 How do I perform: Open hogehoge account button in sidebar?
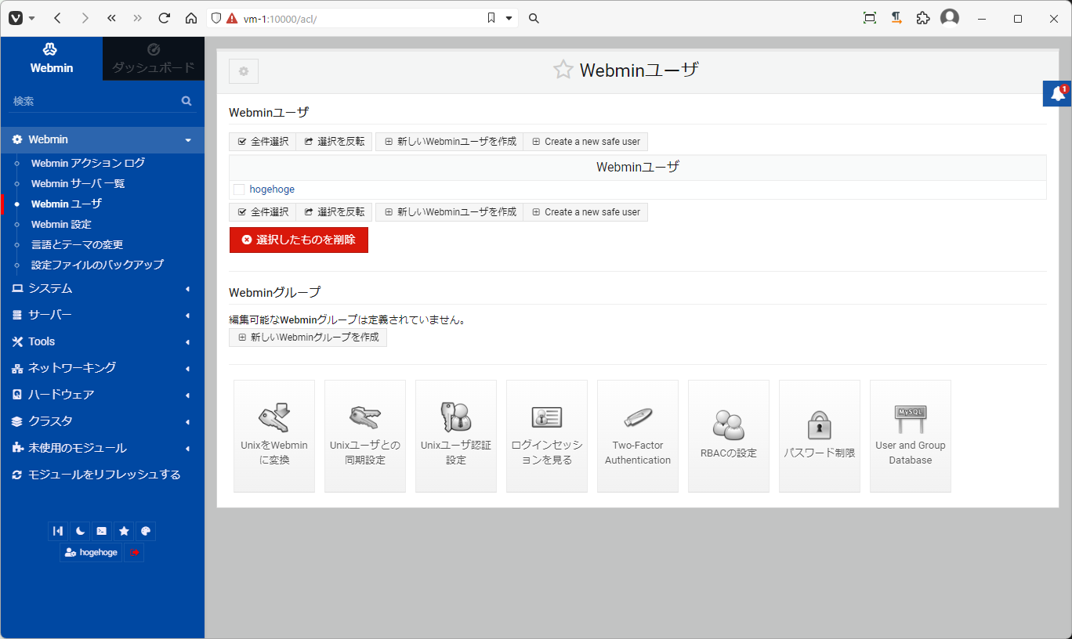click(x=91, y=552)
